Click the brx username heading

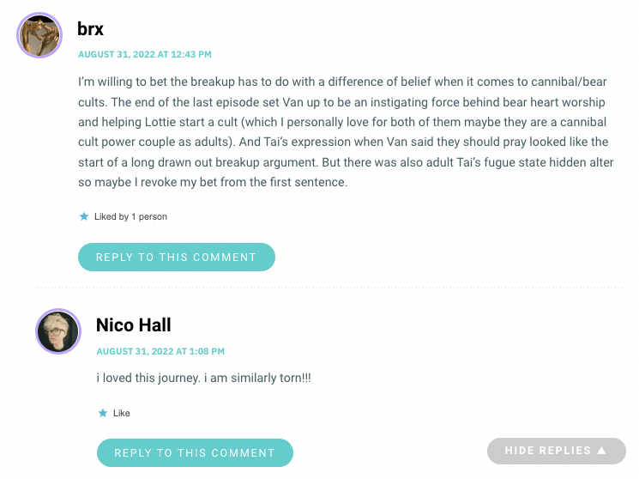tap(90, 29)
